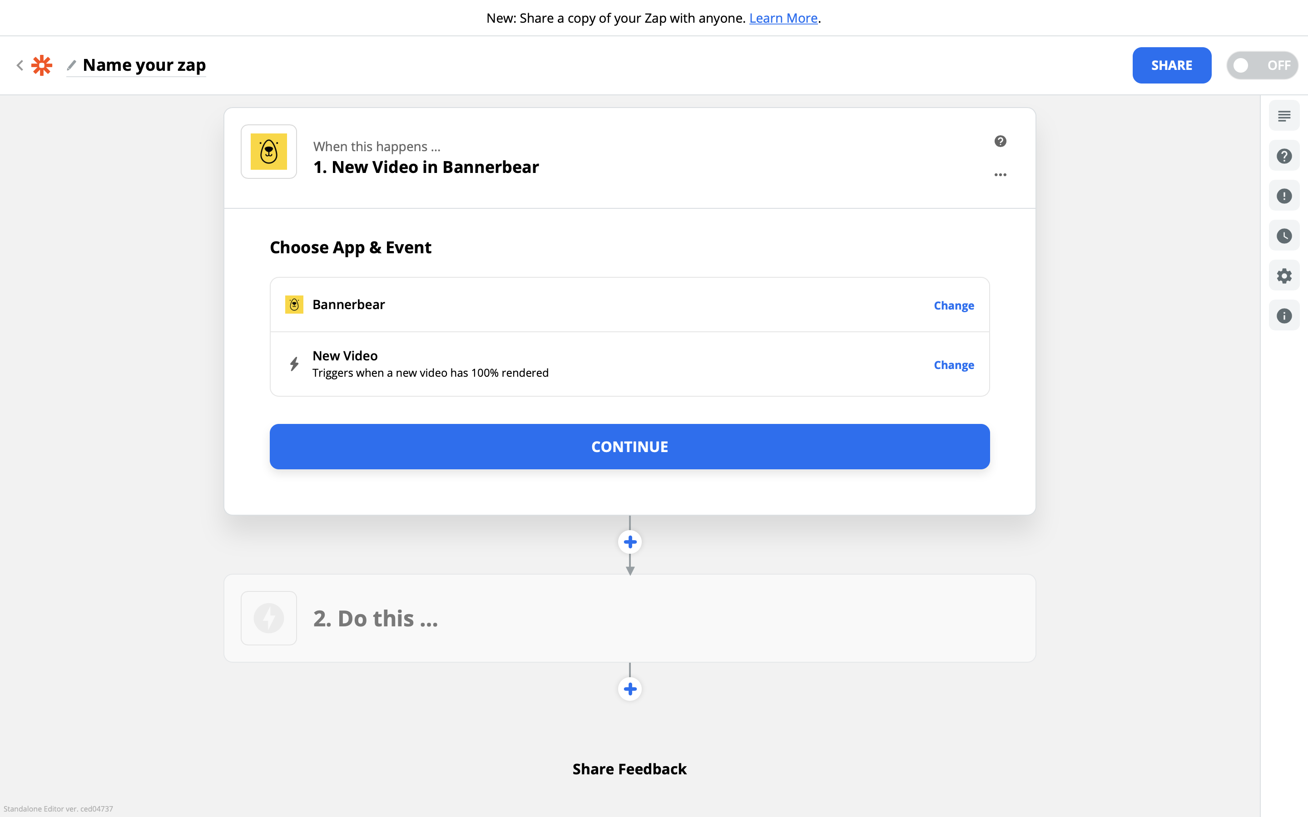Open the outline lines icon in right sidebar
Screen dimensions: 1308x817
coord(1283,116)
